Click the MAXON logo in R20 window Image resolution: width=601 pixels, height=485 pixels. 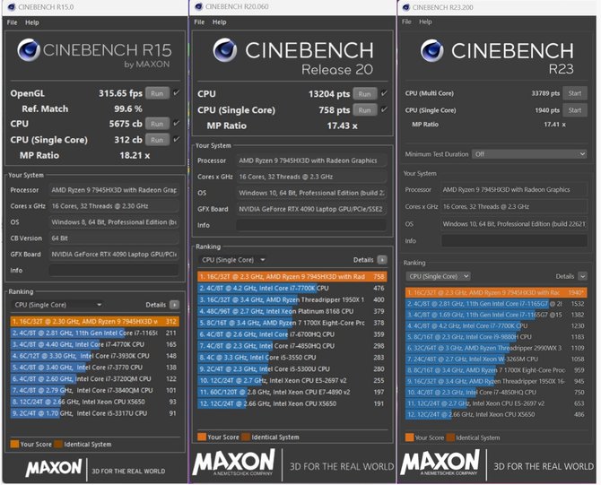point(233,463)
